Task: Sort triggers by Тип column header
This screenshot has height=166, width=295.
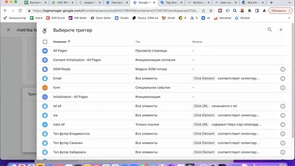Action: point(138,41)
